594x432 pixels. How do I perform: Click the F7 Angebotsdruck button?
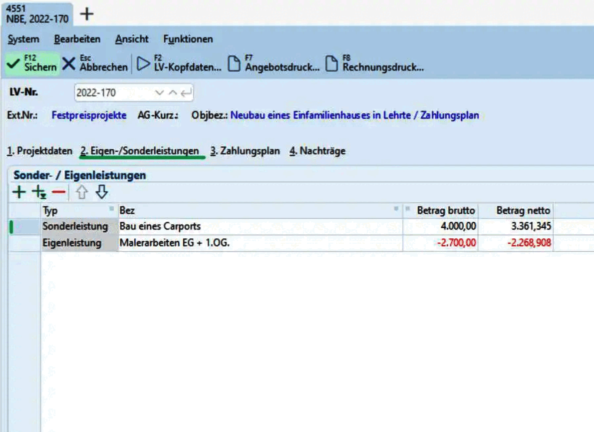(x=274, y=63)
